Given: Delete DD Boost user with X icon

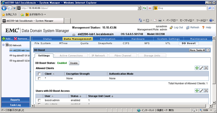Looking at the screenshot, I should pos(206,91).
